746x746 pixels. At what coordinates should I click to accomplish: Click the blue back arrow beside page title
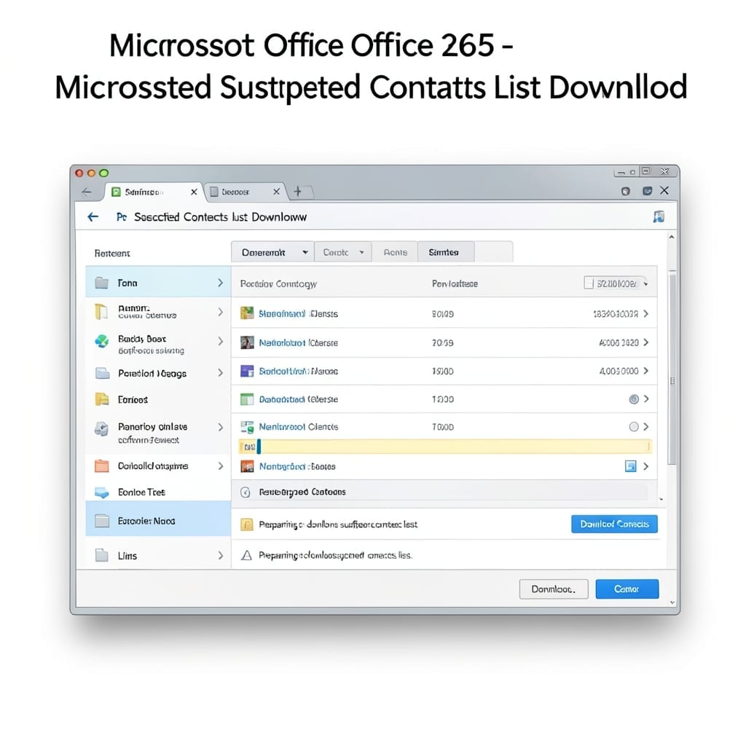pos(93,217)
